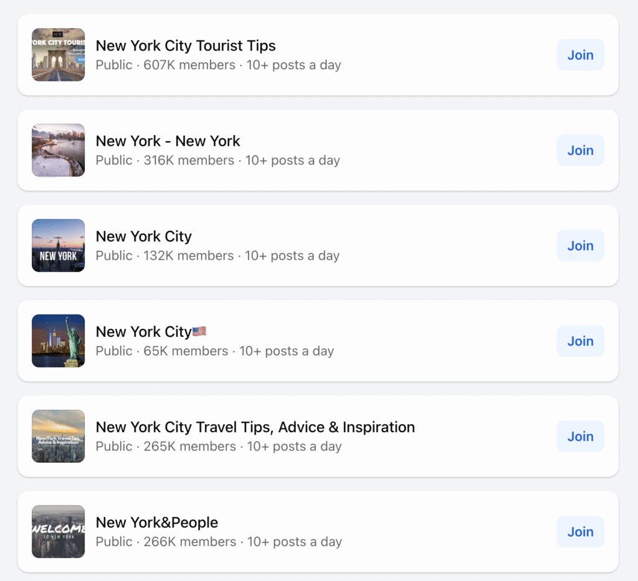Join the New York City group with 132K members
The image size is (638, 581).
(x=580, y=245)
